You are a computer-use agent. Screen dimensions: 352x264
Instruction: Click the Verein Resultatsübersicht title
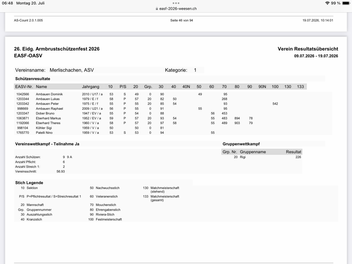click(308, 49)
